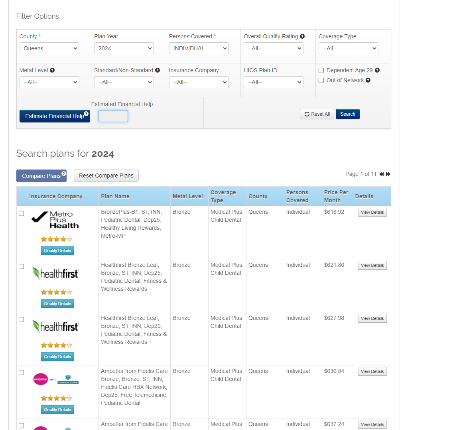The image size is (449, 430).
Task: Go to next page of plan results
Action: (x=388, y=174)
